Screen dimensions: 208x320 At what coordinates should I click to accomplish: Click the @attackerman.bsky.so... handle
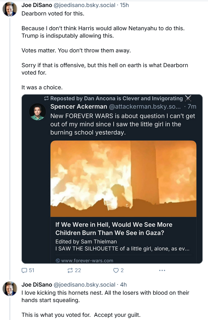145,106
